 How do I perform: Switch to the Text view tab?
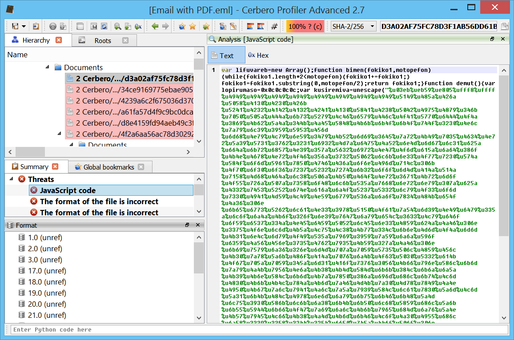(x=226, y=55)
